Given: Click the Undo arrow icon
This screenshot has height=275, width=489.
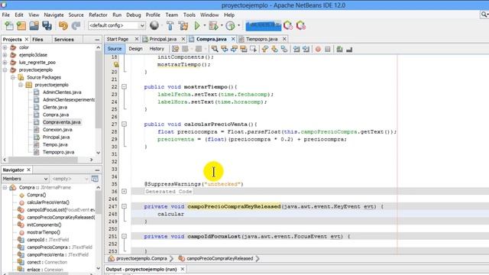Looking at the screenshot, I should tap(63, 25).
